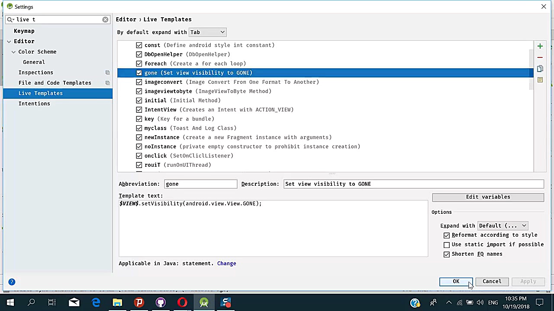Image resolution: width=554 pixels, height=311 pixels.
Task: Collapse the Color Scheme tree node
Action: (13, 51)
